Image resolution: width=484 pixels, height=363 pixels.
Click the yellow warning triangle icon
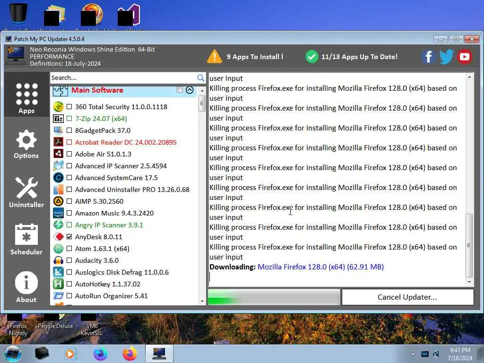click(x=215, y=57)
